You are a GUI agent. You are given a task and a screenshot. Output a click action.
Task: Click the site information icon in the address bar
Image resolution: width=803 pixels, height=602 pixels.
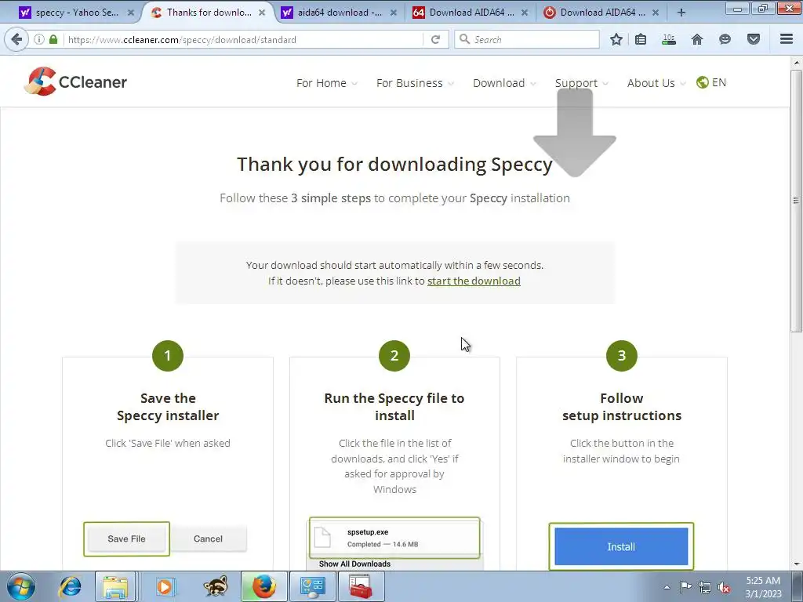(x=39, y=39)
